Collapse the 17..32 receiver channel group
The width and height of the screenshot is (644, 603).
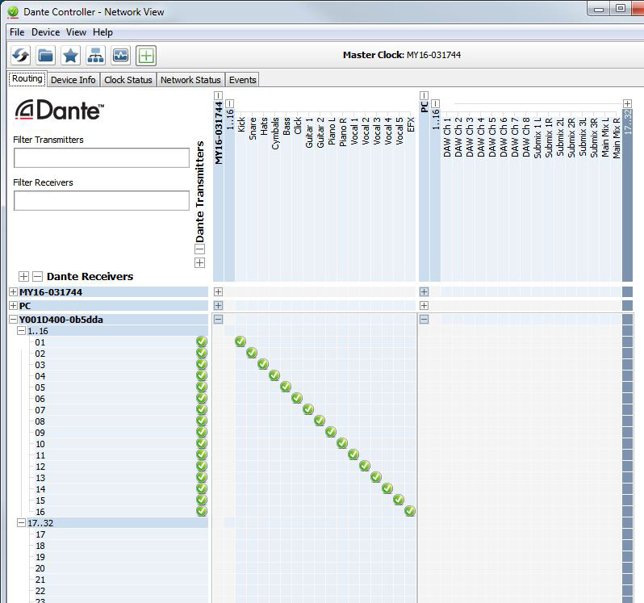(21, 522)
